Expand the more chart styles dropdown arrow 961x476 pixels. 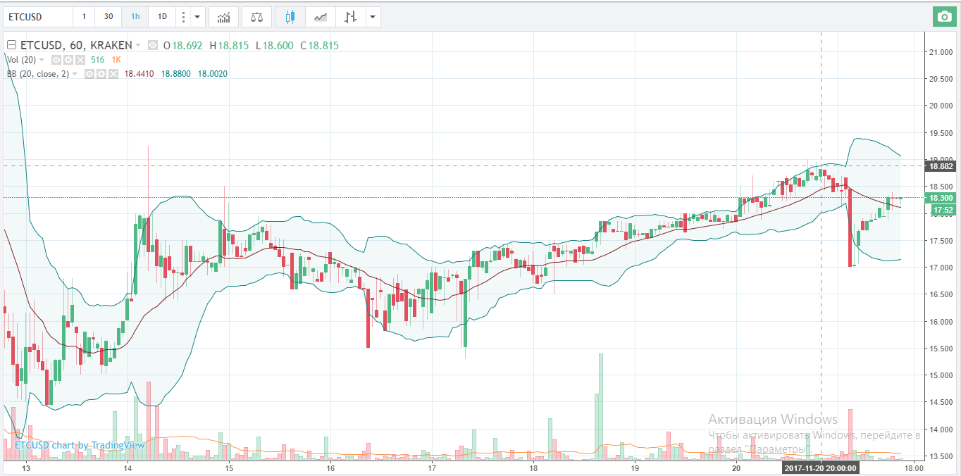tap(373, 16)
